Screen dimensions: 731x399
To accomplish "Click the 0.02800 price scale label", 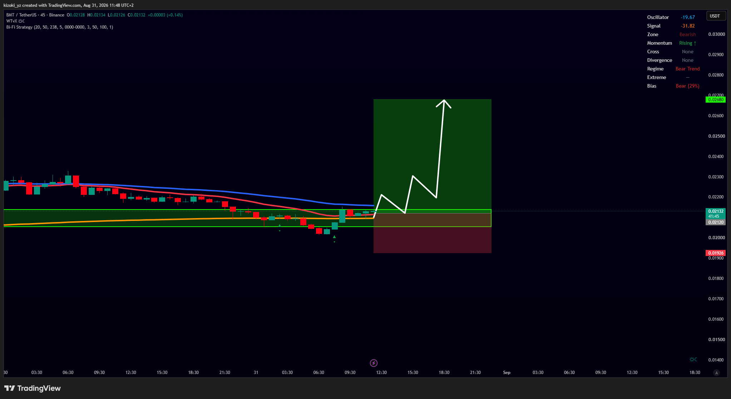I will 717,75.
